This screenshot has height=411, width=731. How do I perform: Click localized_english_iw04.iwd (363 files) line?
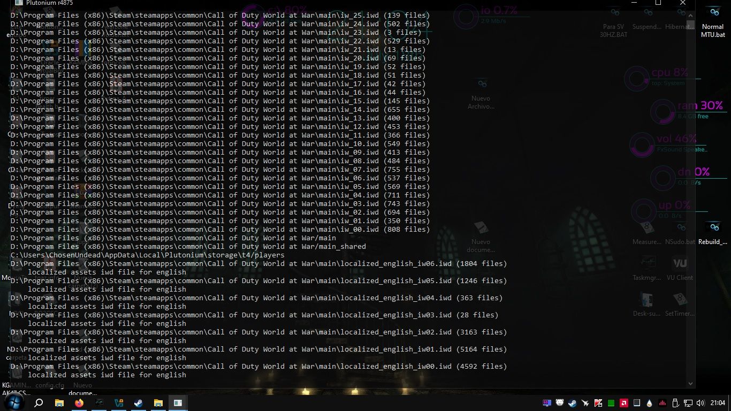(x=256, y=298)
